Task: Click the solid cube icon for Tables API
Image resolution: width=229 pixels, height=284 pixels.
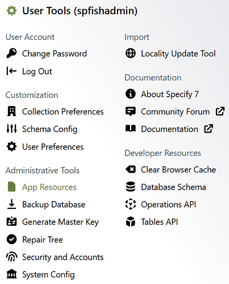Action: (x=131, y=222)
